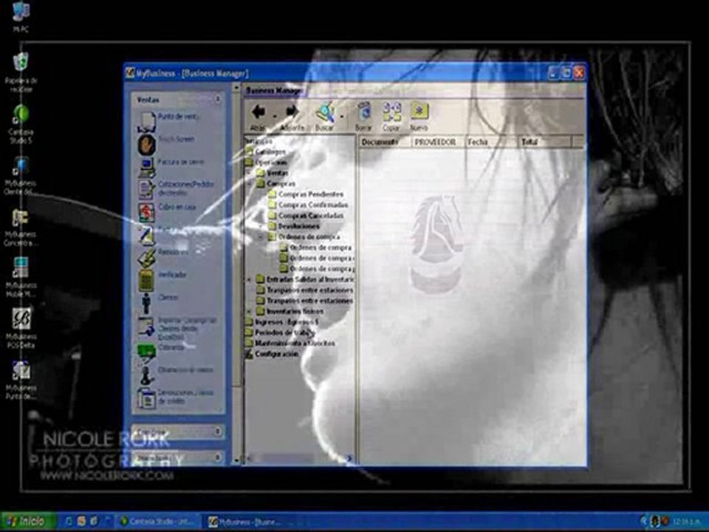Click the Buscar toolbar button

tap(325, 117)
